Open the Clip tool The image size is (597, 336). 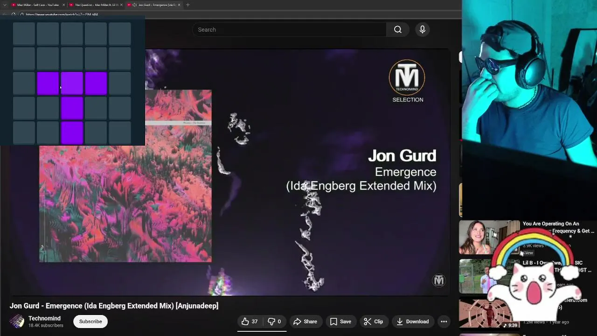374,322
